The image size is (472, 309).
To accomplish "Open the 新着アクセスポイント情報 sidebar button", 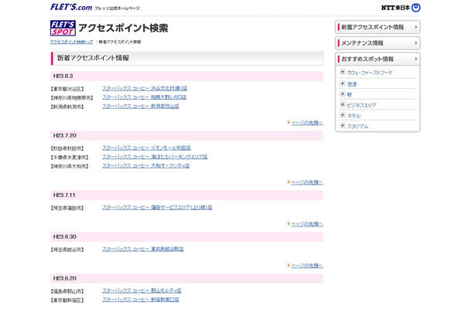I will pos(378,27).
